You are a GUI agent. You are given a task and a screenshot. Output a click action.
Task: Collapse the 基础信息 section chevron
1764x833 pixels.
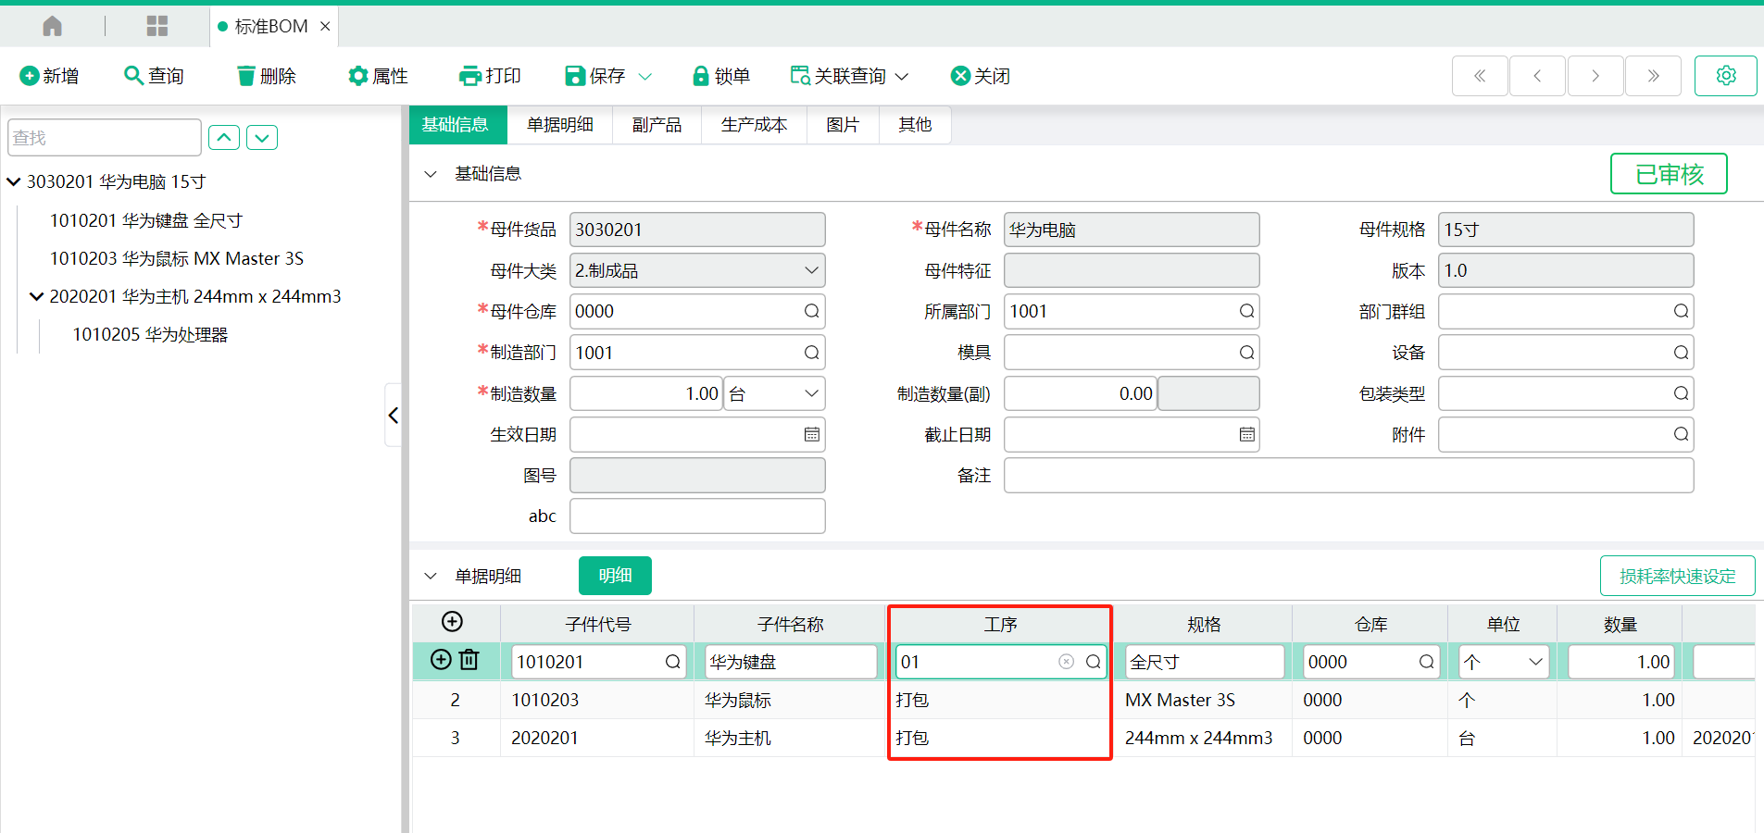431,174
